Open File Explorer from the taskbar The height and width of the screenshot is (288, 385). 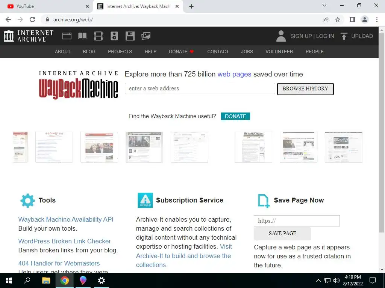[46, 280]
